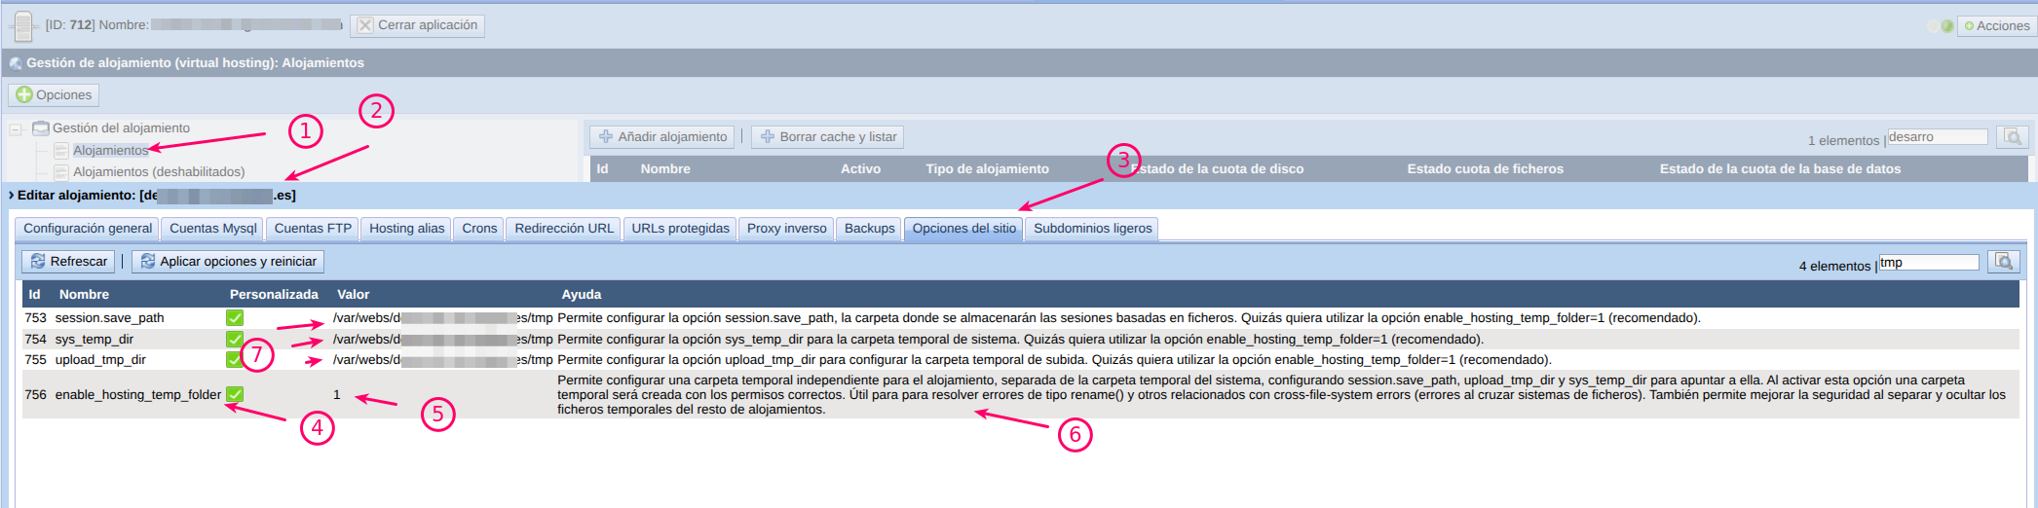Click the Refrescar refresh button
Screen dimensions: 2038x508
click(x=68, y=262)
